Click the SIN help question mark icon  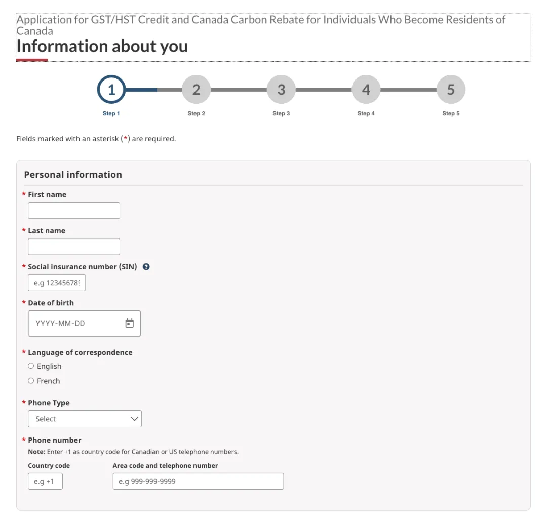click(x=146, y=267)
